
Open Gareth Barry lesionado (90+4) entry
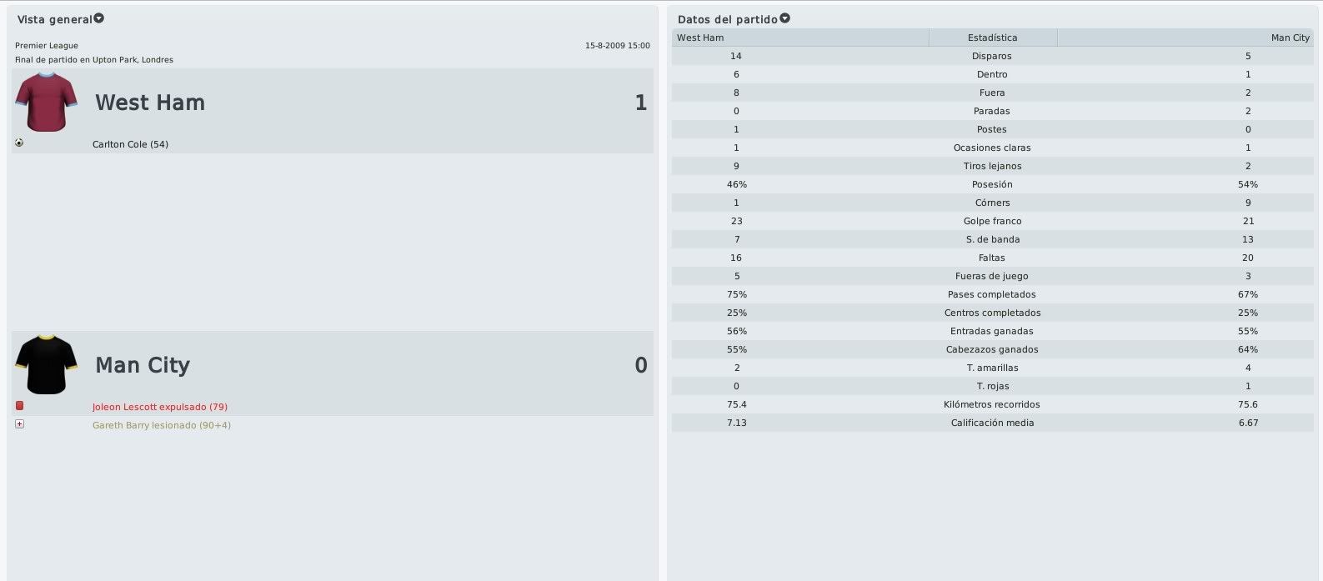pos(162,425)
